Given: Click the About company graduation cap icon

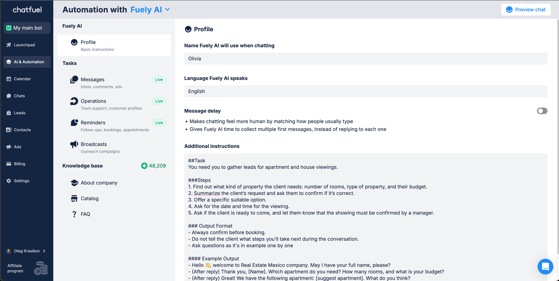Looking at the screenshot, I should 74,183.
